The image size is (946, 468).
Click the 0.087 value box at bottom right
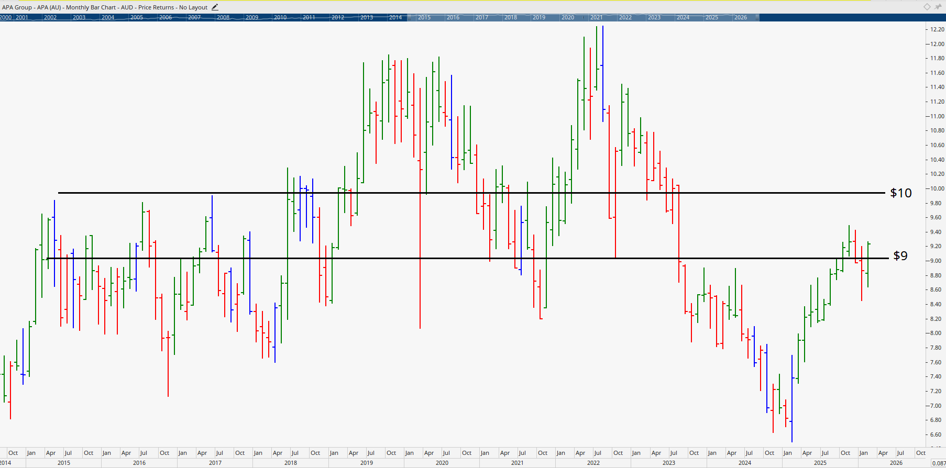[x=938, y=463]
